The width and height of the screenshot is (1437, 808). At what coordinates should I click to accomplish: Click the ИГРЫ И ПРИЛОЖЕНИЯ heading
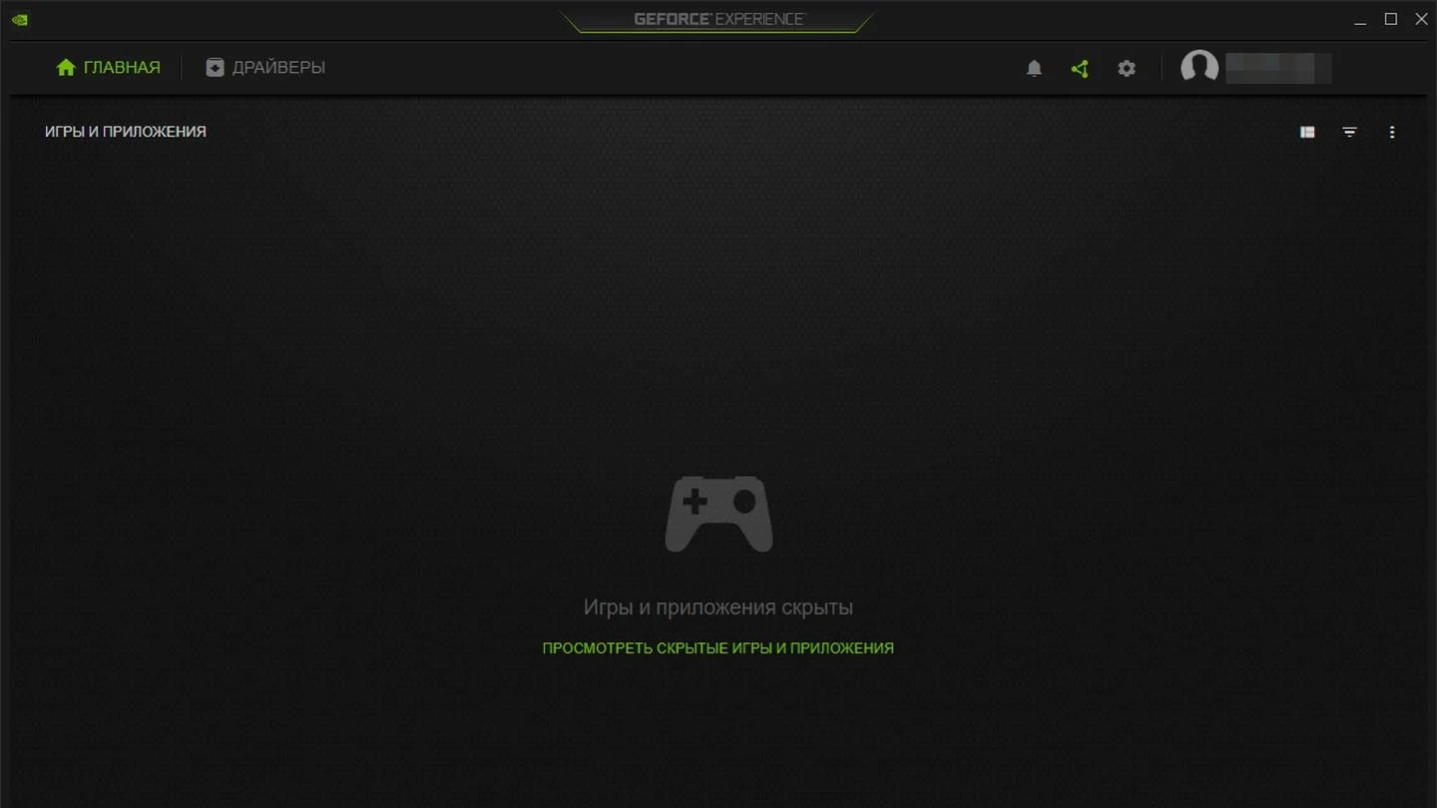click(126, 132)
